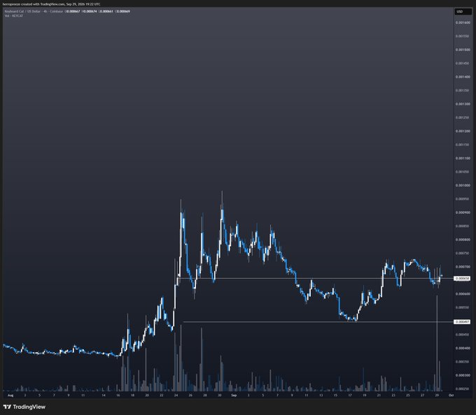Click the 0.001600 price axis label
This screenshot has width=476, height=415.
[x=463, y=23]
